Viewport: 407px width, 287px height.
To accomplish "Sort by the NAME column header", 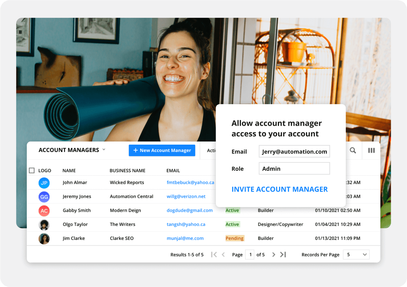I will pyautogui.click(x=69, y=171).
